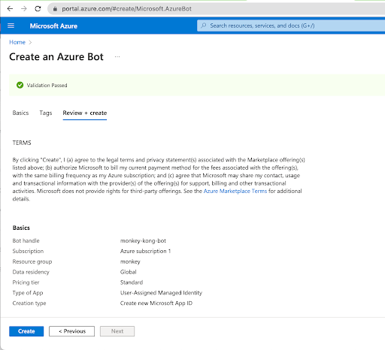Go back in browser history
385x350 pixels.
tap(10, 9)
